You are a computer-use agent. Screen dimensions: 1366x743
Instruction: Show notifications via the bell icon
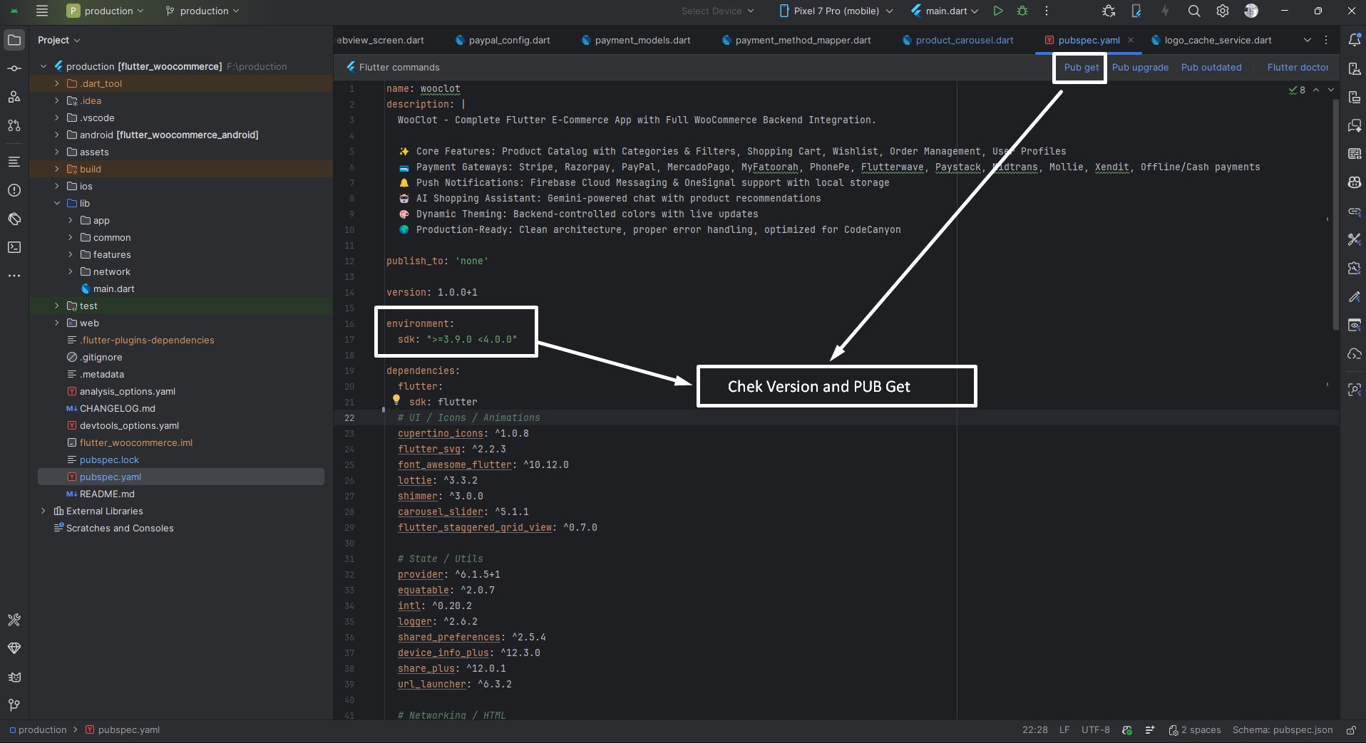coord(1355,41)
